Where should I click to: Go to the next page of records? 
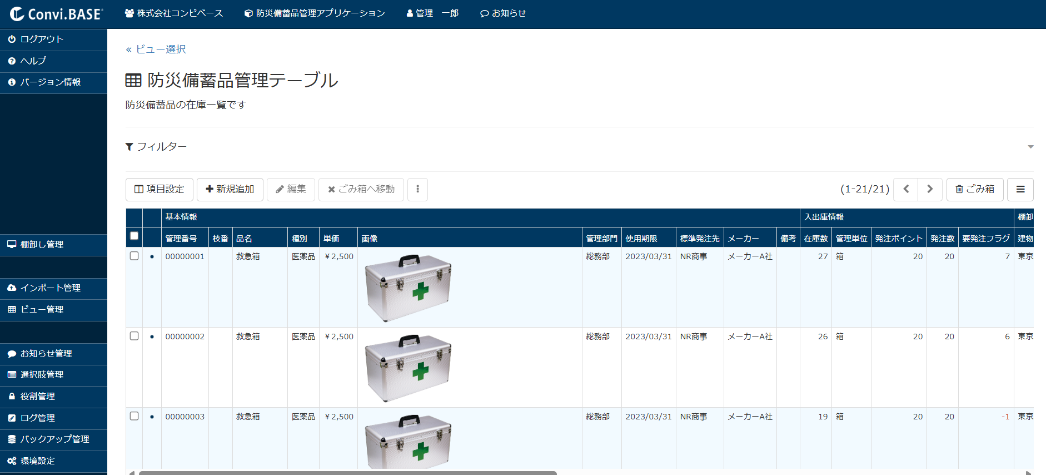point(930,190)
